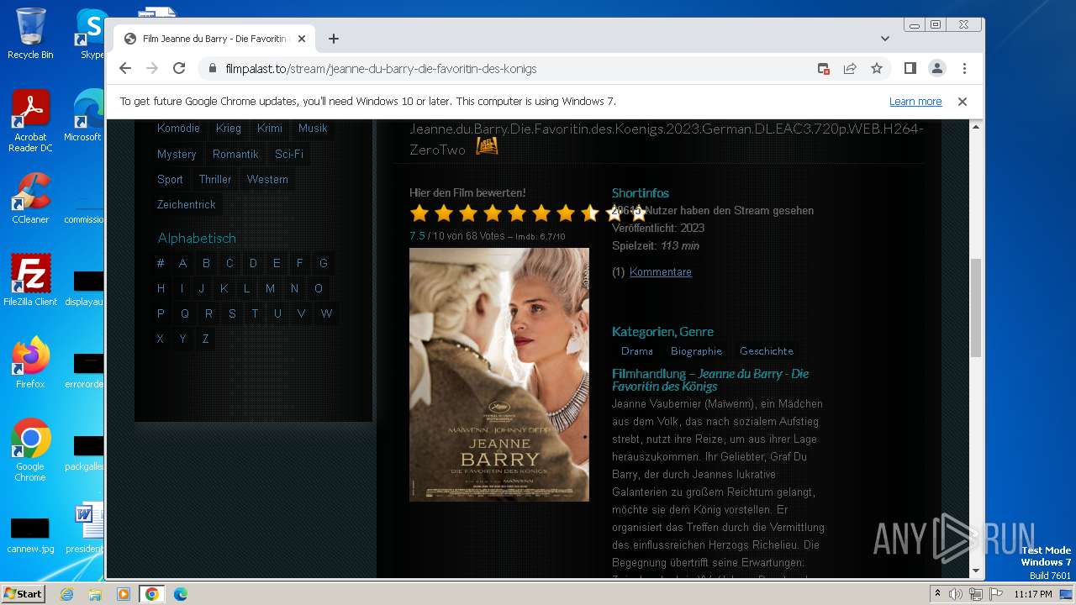
Task: Select the Krimi genre
Action: point(270,128)
